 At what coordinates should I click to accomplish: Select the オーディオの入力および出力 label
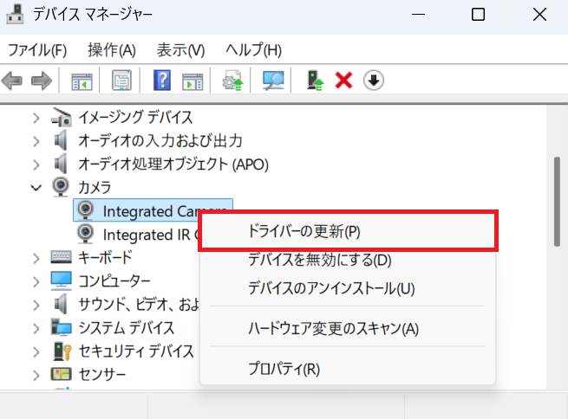tap(160, 140)
